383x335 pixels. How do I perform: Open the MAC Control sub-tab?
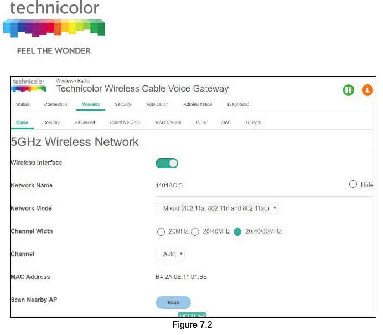168,123
